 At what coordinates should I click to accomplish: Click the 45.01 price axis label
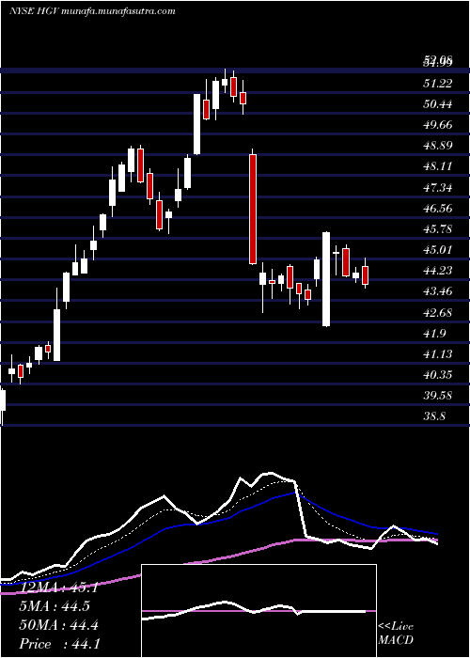438,250
